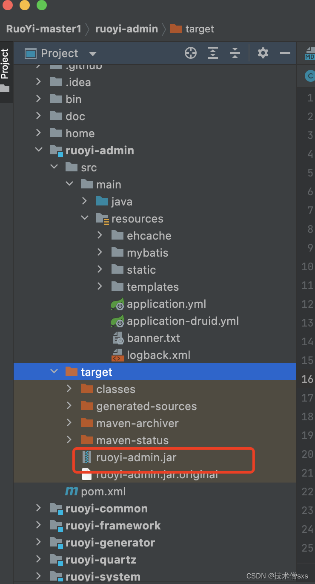Hide the Project tool window with minus icon
315x584 pixels.
coord(285,53)
